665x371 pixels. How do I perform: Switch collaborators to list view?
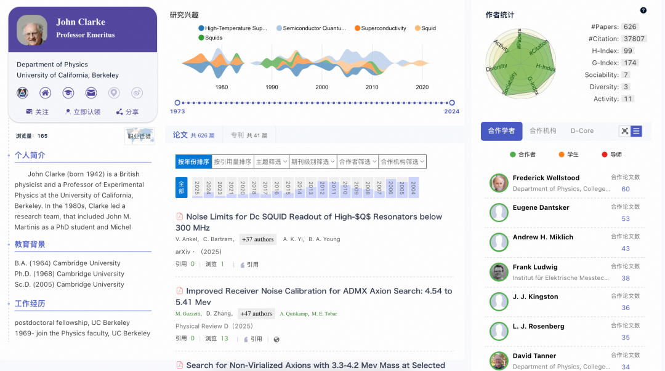coord(635,130)
